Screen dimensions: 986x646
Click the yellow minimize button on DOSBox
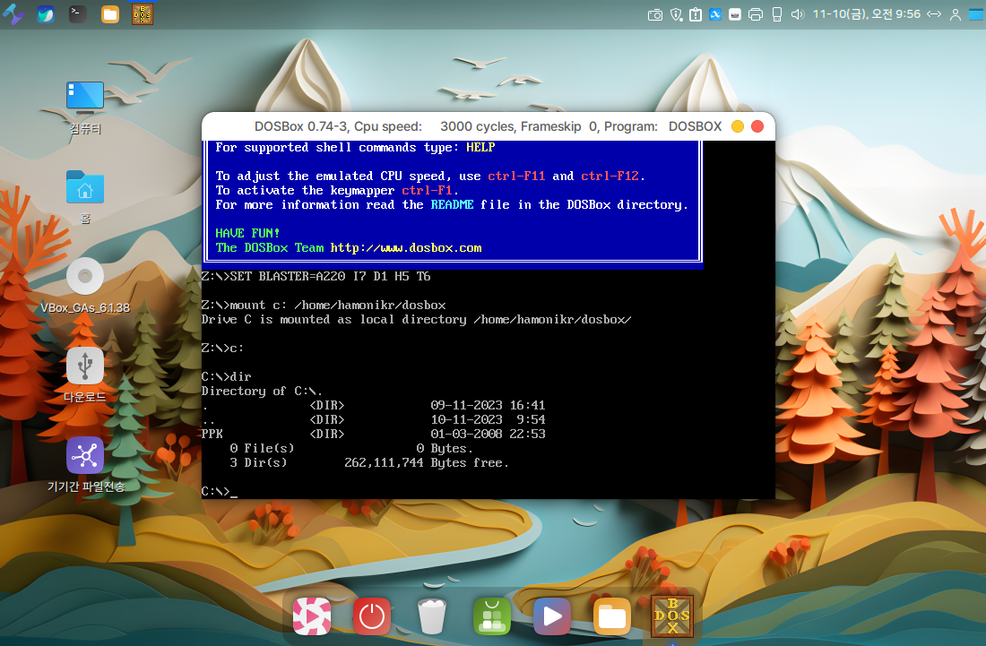pos(738,126)
